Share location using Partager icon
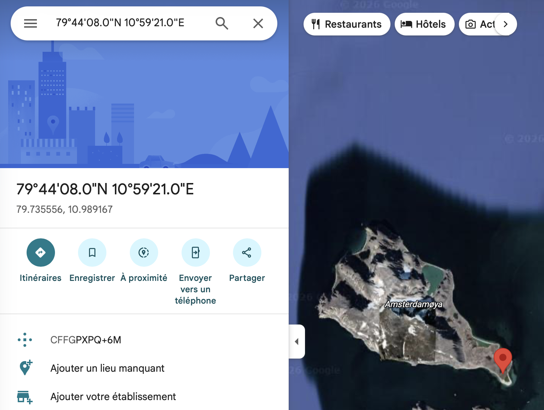544x410 pixels. click(x=247, y=253)
